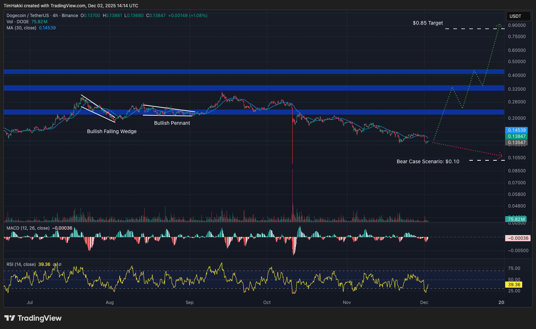Click the Vol · DOGE indicator legend
Viewport: 536px width, 329px height.
pyautogui.click(x=18, y=22)
